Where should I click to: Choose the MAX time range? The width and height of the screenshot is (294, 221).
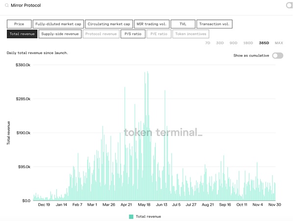[x=279, y=43]
